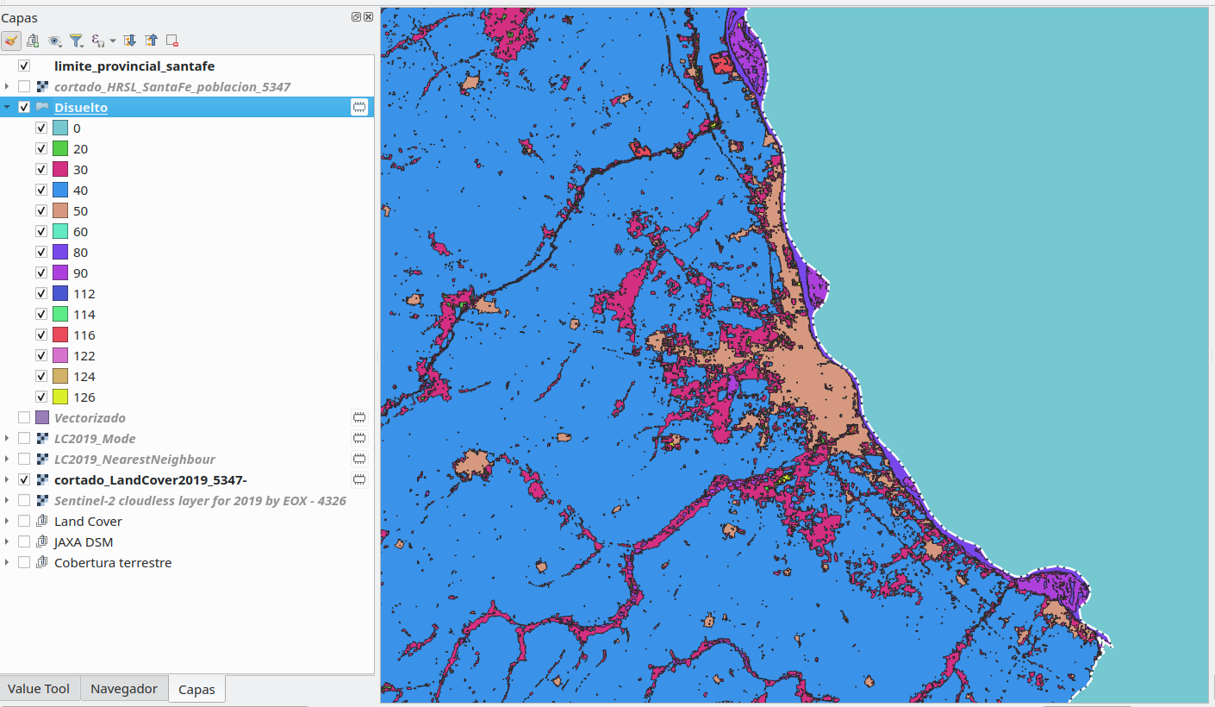Viewport: 1215px width, 707px height.
Task: Select the limite_provincial_santafe layer name
Action: (x=134, y=66)
